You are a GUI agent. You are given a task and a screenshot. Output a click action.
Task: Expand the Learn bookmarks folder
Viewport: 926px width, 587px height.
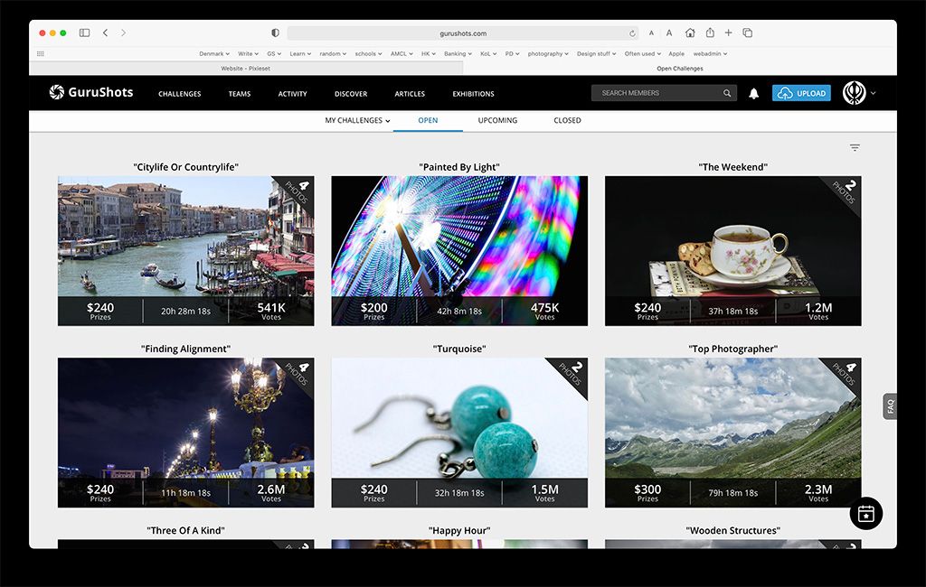(300, 53)
